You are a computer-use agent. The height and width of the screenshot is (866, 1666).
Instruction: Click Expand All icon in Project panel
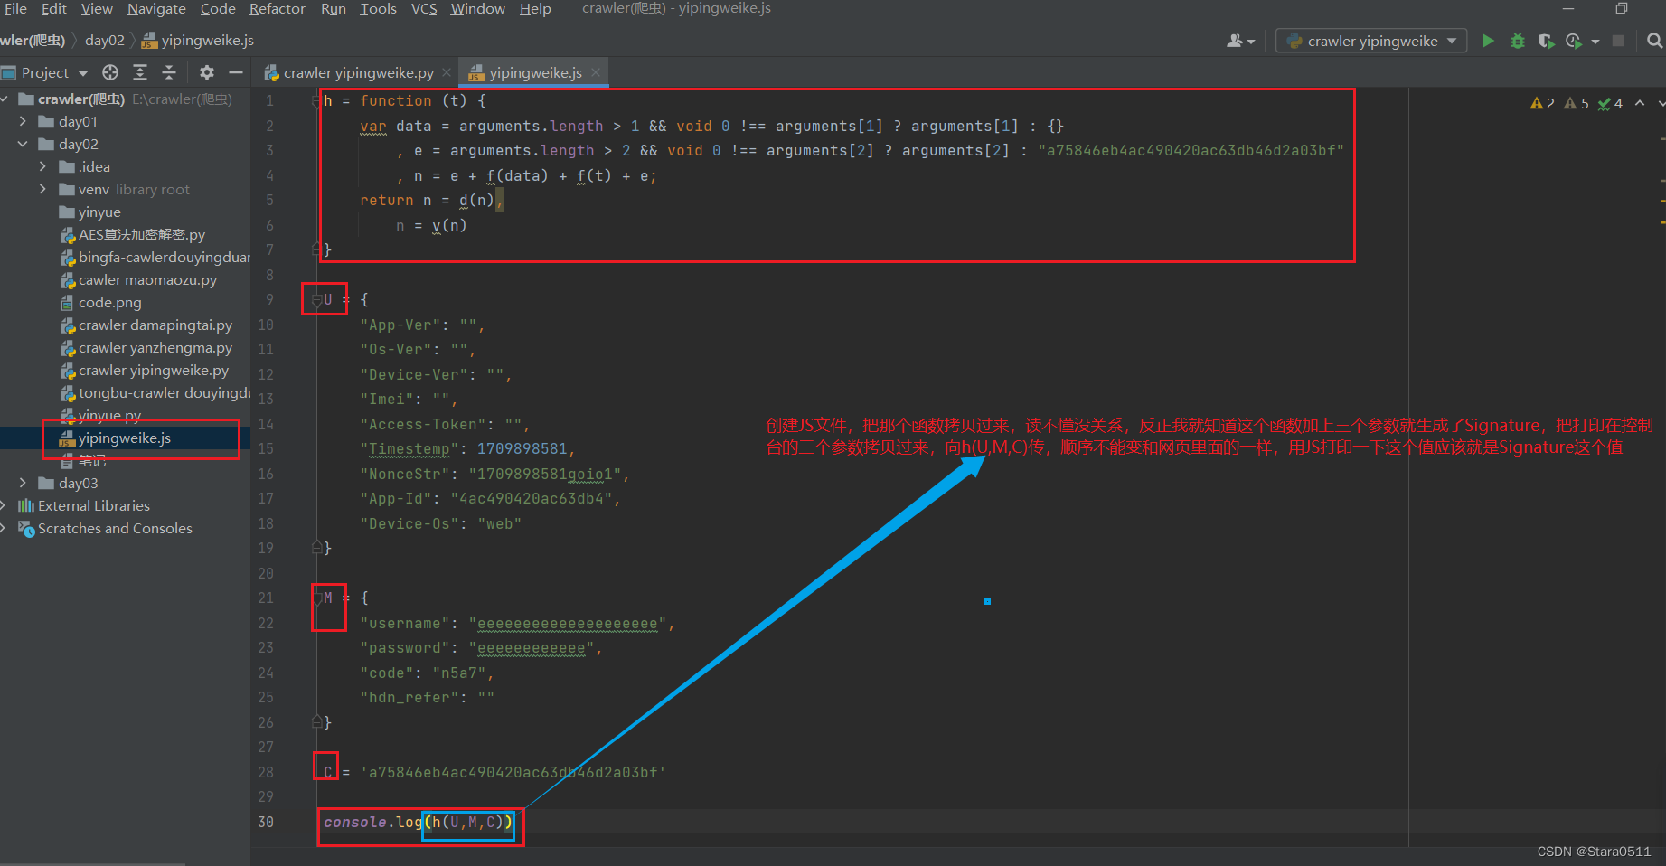[140, 72]
